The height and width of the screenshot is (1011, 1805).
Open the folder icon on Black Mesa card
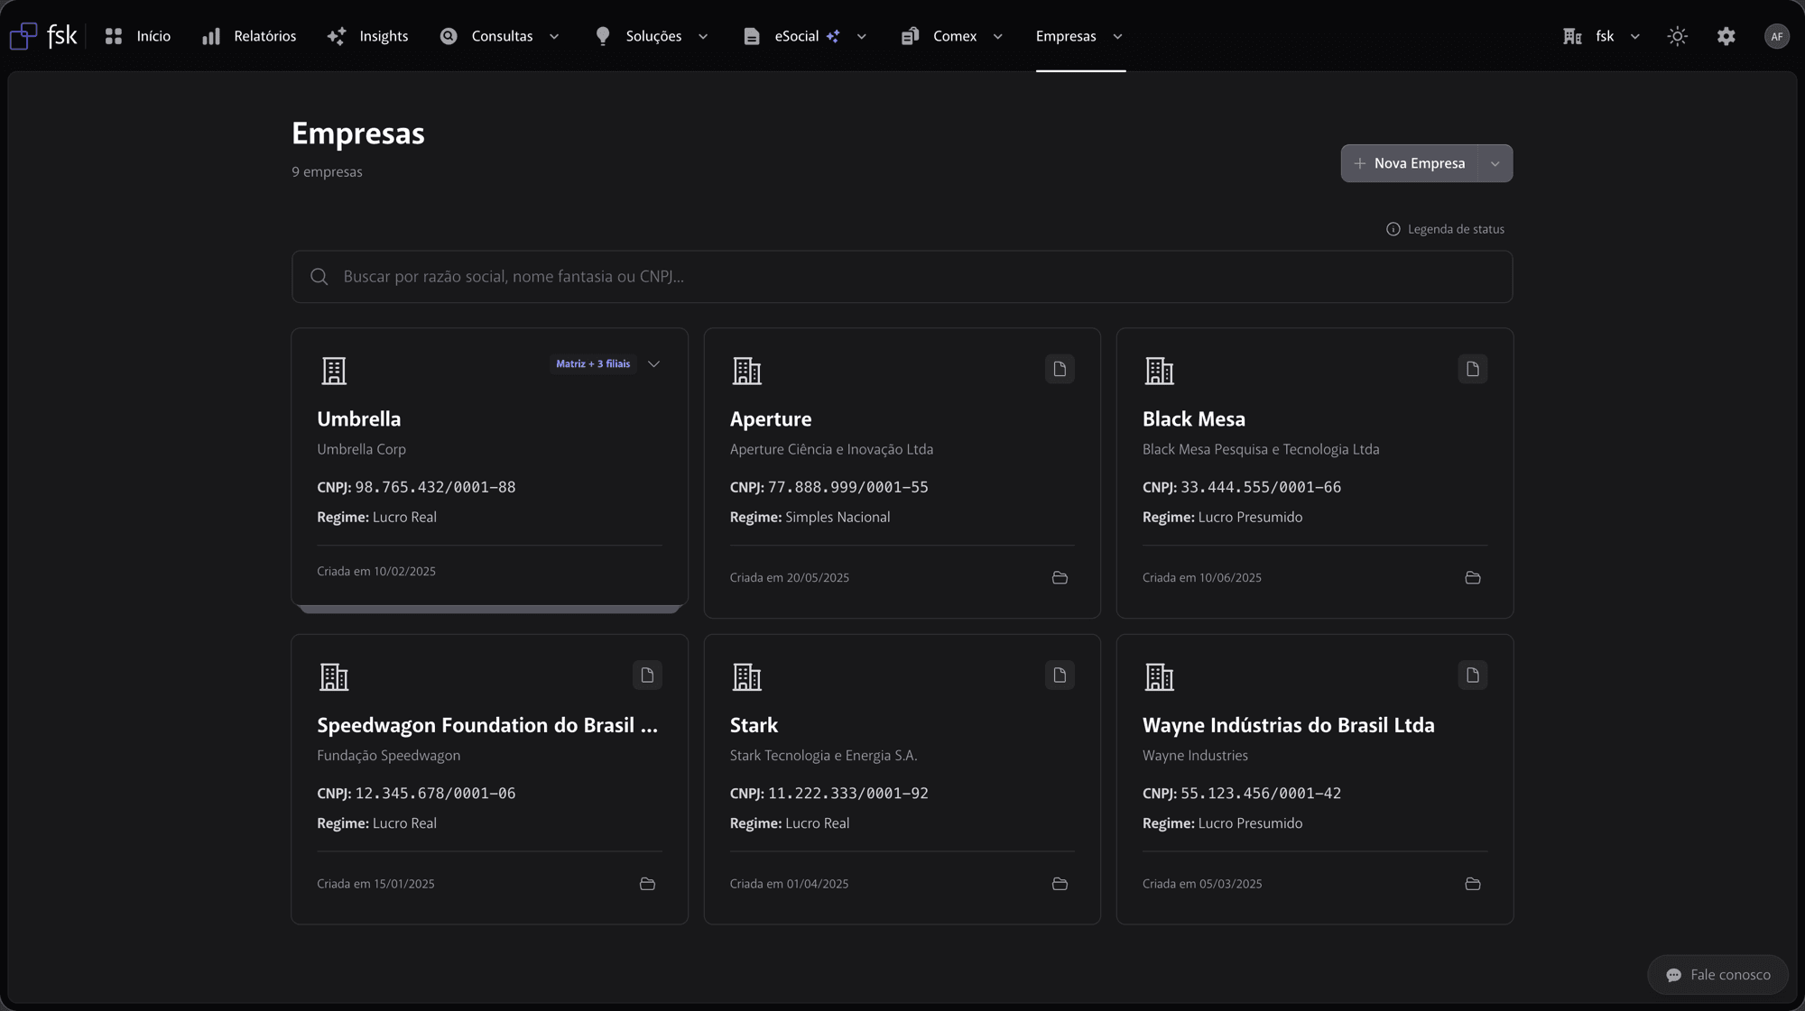coord(1473,577)
